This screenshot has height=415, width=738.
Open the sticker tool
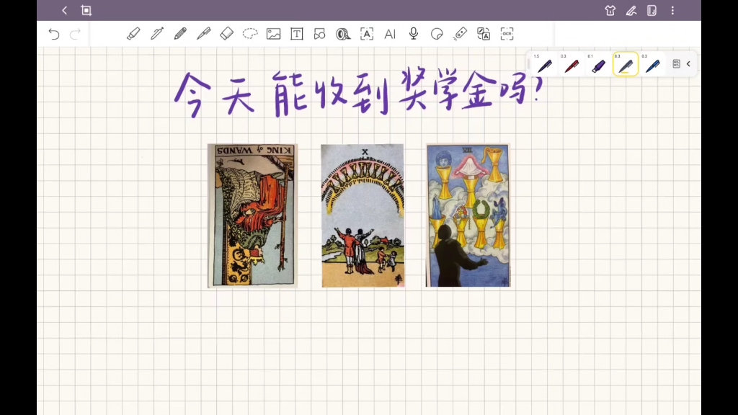[x=437, y=34]
